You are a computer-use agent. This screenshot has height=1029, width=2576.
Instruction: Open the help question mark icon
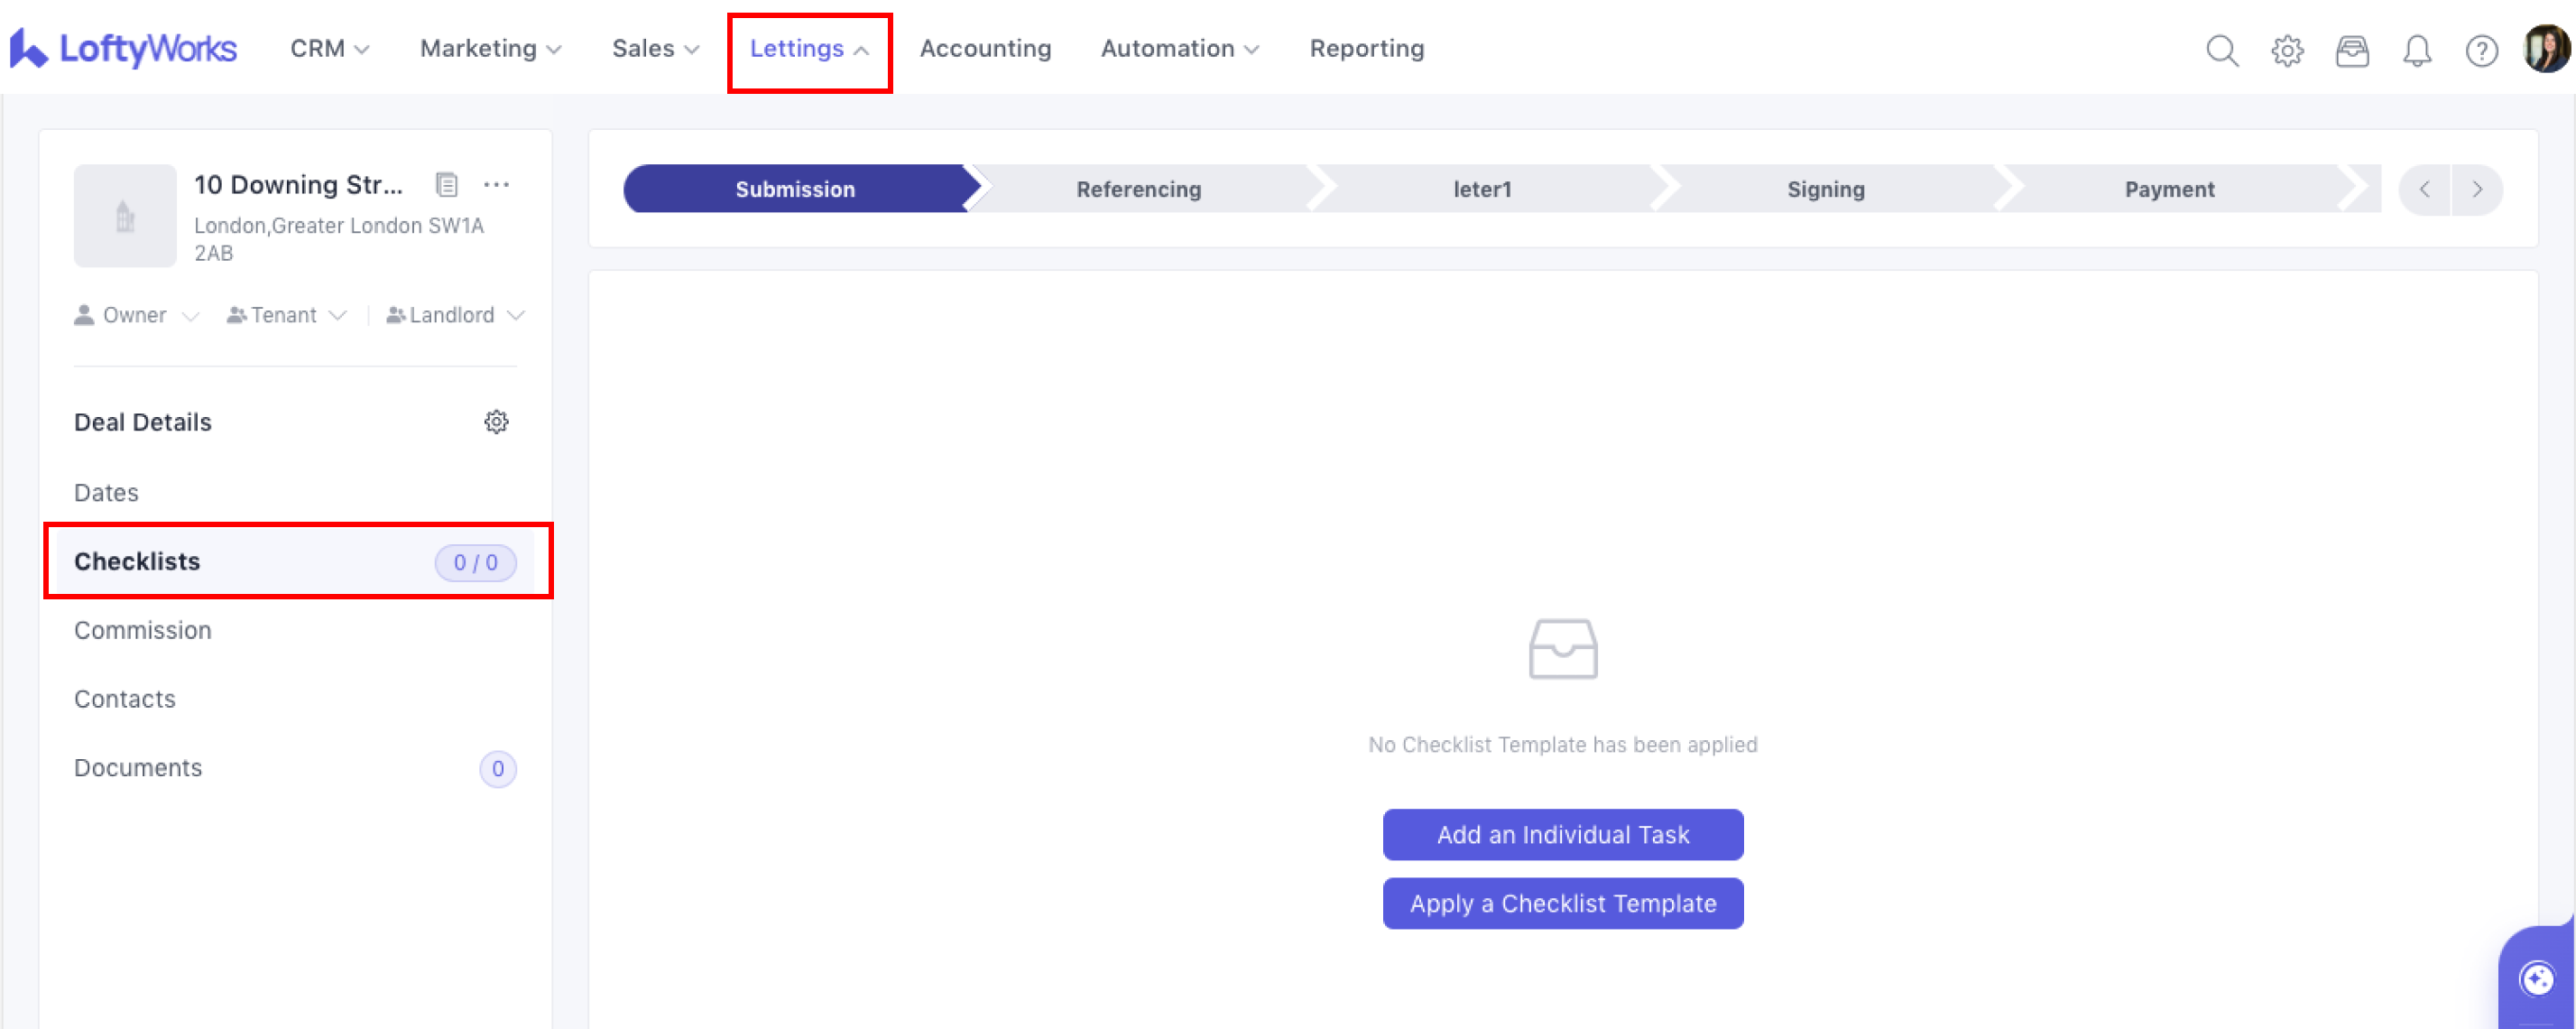(2481, 50)
